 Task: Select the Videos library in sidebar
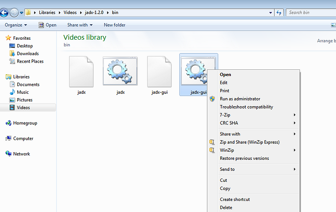tap(28, 107)
